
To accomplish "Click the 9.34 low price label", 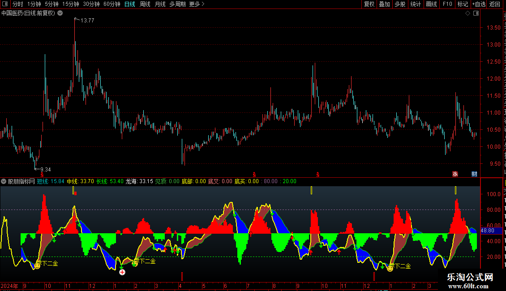I will coord(46,169).
